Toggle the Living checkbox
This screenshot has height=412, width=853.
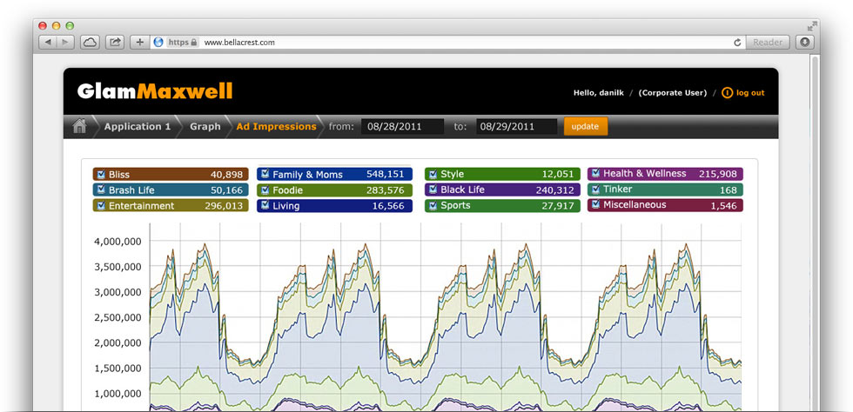click(x=265, y=206)
